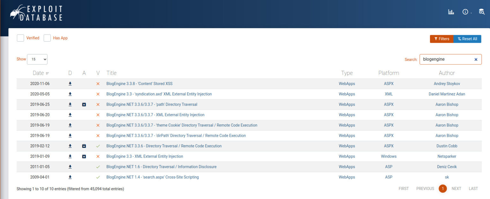Download vulnerable app for 'path' Directory Traversal

click(x=84, y=104)
